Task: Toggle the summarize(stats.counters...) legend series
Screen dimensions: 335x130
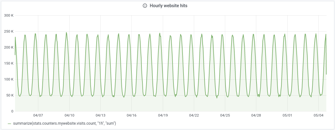Action: point(65,124)
